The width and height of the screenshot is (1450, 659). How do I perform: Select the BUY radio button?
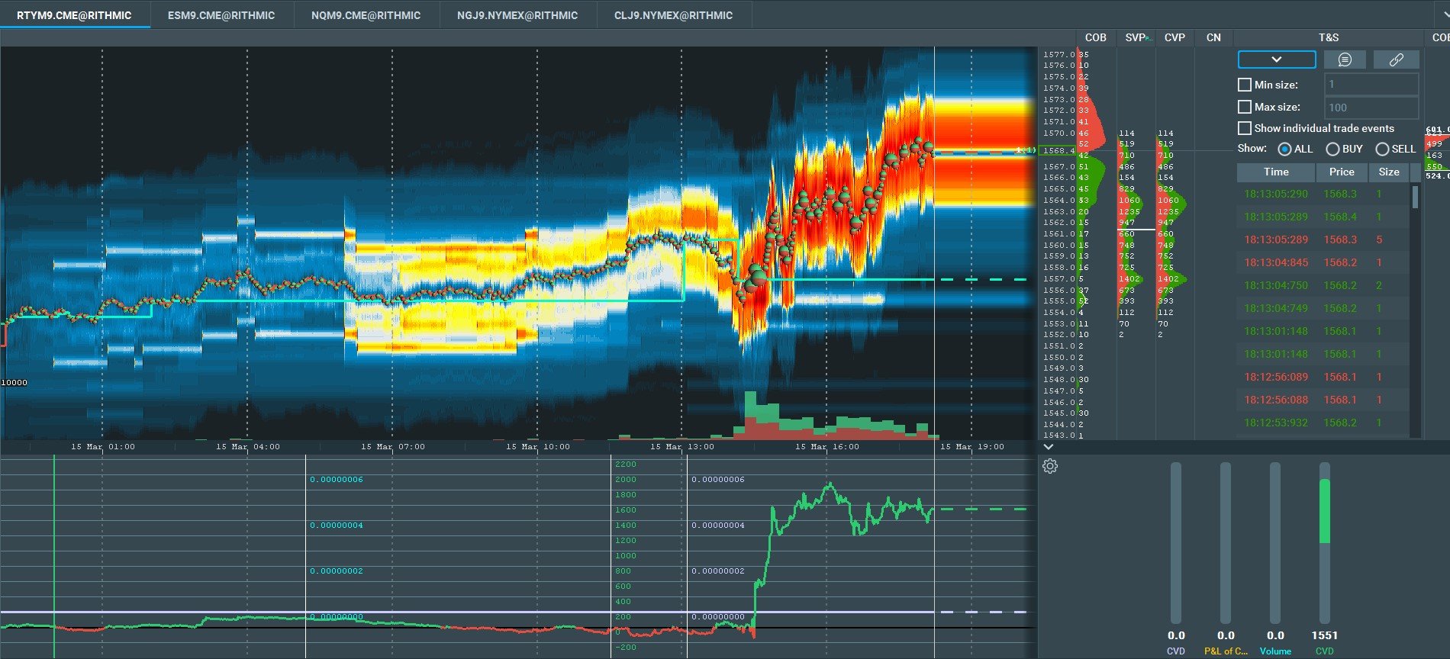point(1332,149)
